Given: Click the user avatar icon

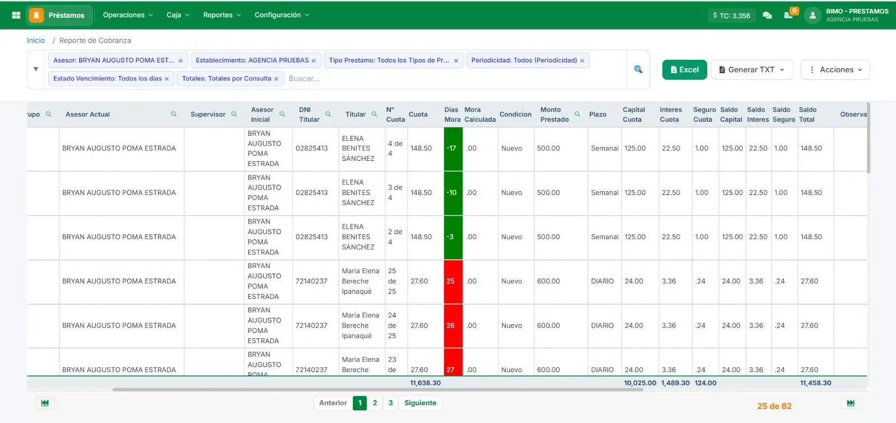Looking at the screenshot, I should click(813, 15).
